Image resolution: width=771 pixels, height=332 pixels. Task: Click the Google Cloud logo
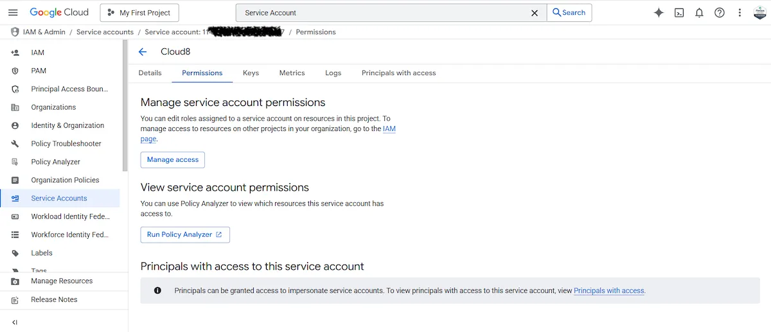(x=59, y=12)
